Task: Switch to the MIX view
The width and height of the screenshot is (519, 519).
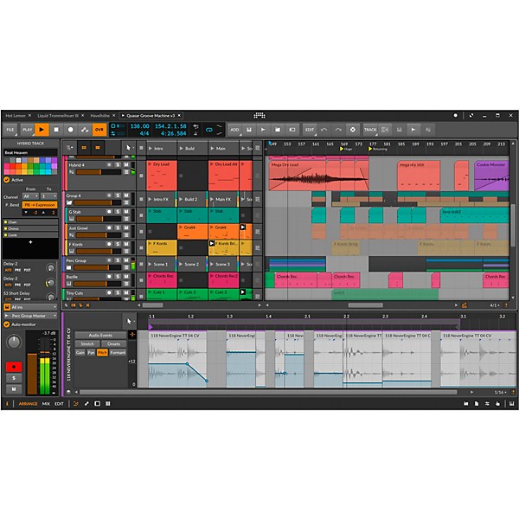Action: pos(46,403)
